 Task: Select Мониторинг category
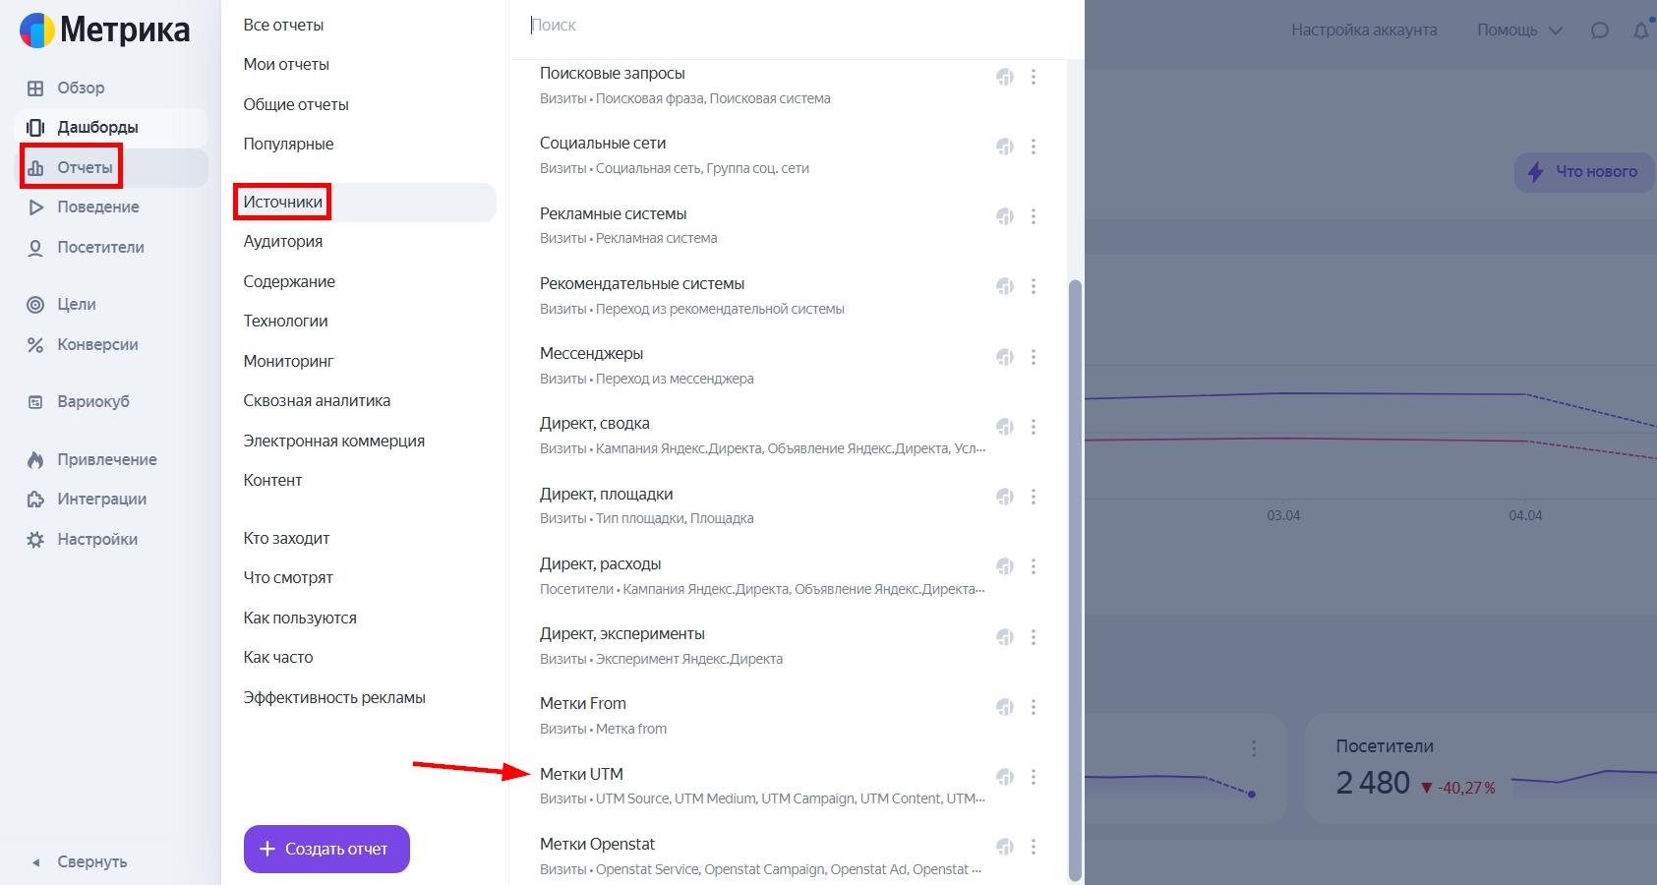point(288,361)
